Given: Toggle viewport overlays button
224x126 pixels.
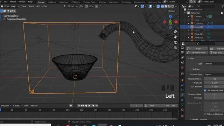Looking at the screenshot, I should pyautogui.click(x=150, y=6).
